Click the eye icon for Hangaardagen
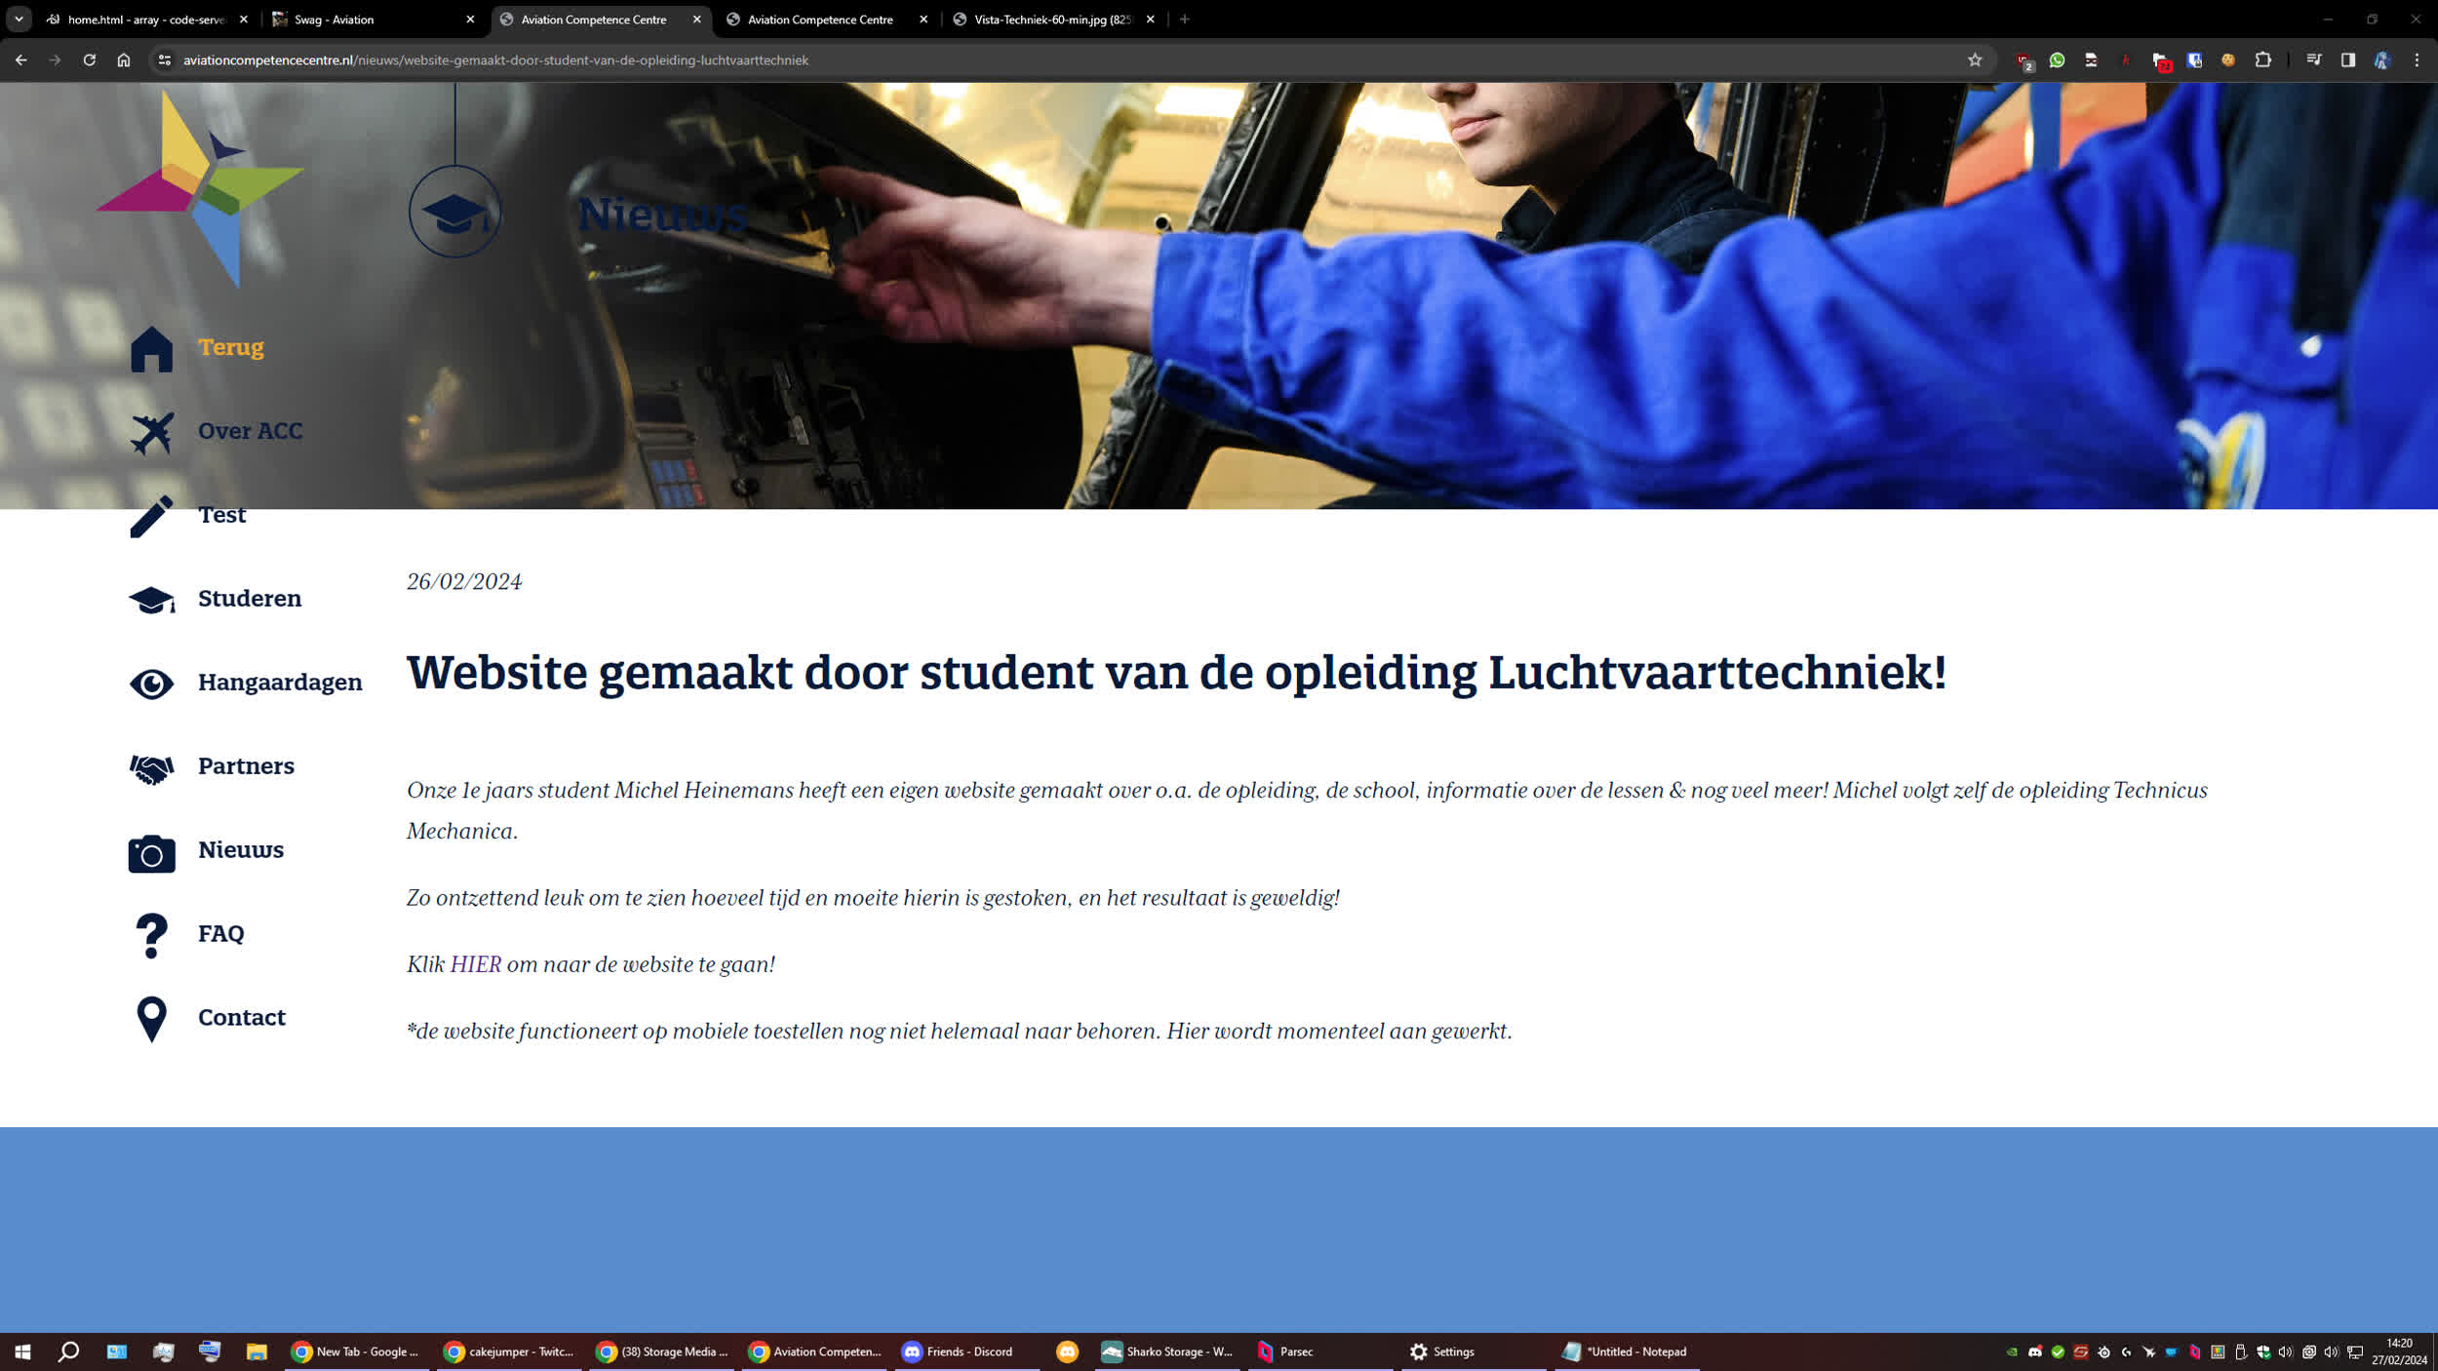Viewport: 2438px width, 1371px height. 151,684
